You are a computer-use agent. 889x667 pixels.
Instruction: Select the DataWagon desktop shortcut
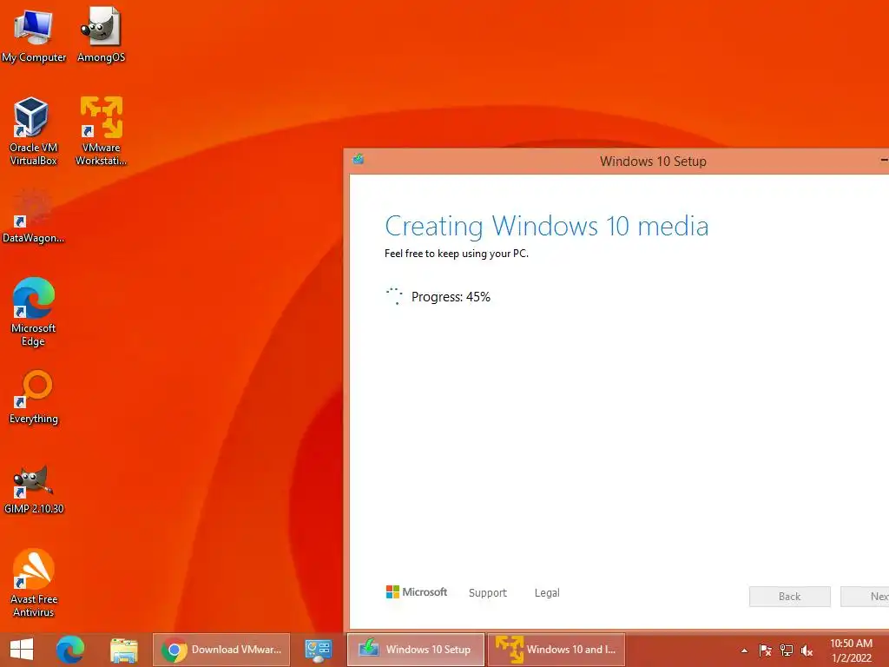coord(33,216)
